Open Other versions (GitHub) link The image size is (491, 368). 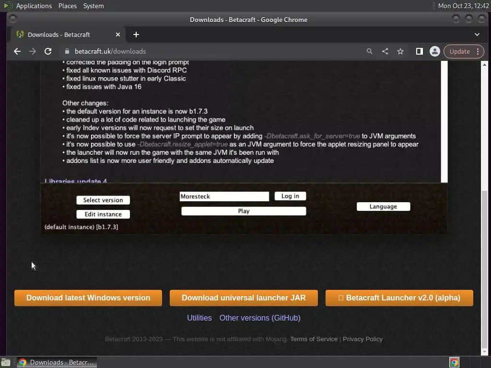[260, 318]
